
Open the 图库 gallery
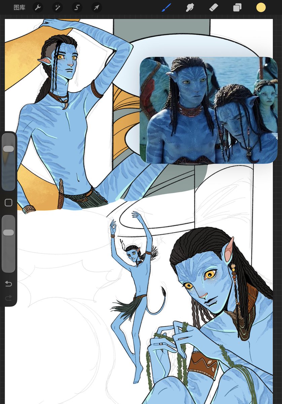coord(19,7)
